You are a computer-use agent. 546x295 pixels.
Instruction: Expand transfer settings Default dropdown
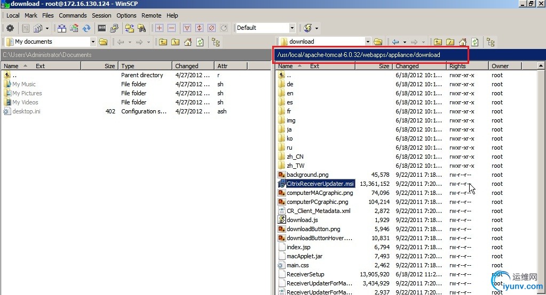292,28
